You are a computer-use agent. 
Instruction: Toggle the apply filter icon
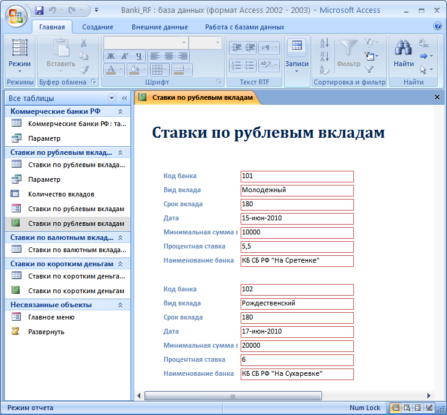(369, 69)
